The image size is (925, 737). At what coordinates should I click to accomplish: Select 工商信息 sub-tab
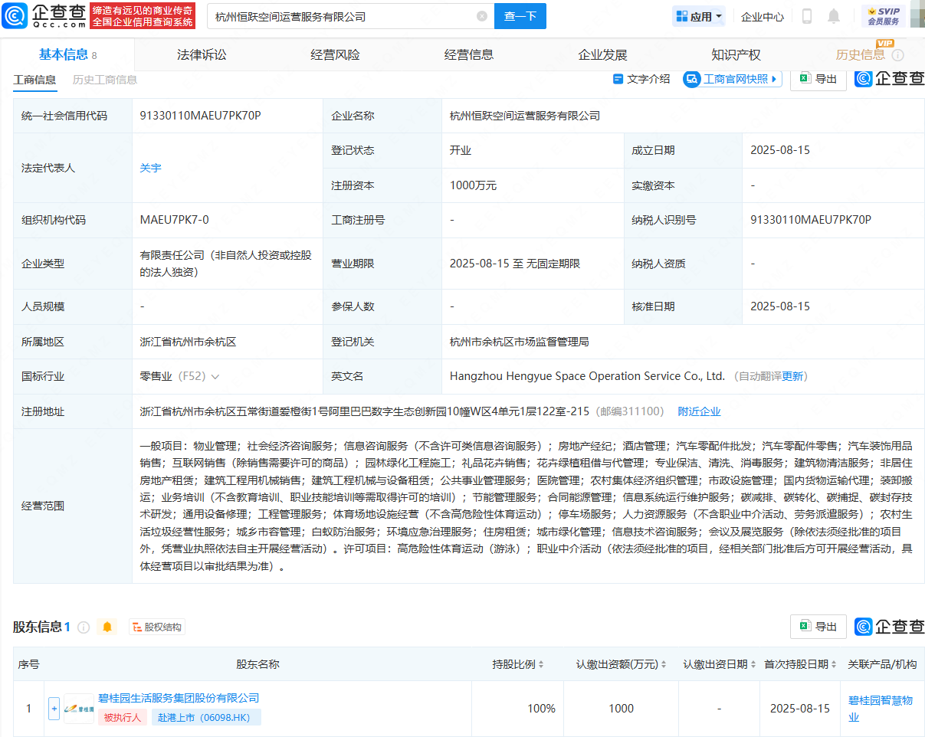[x=34, y=80]
